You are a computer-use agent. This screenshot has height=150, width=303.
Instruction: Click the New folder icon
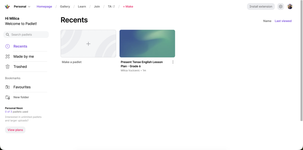[8, 97]
